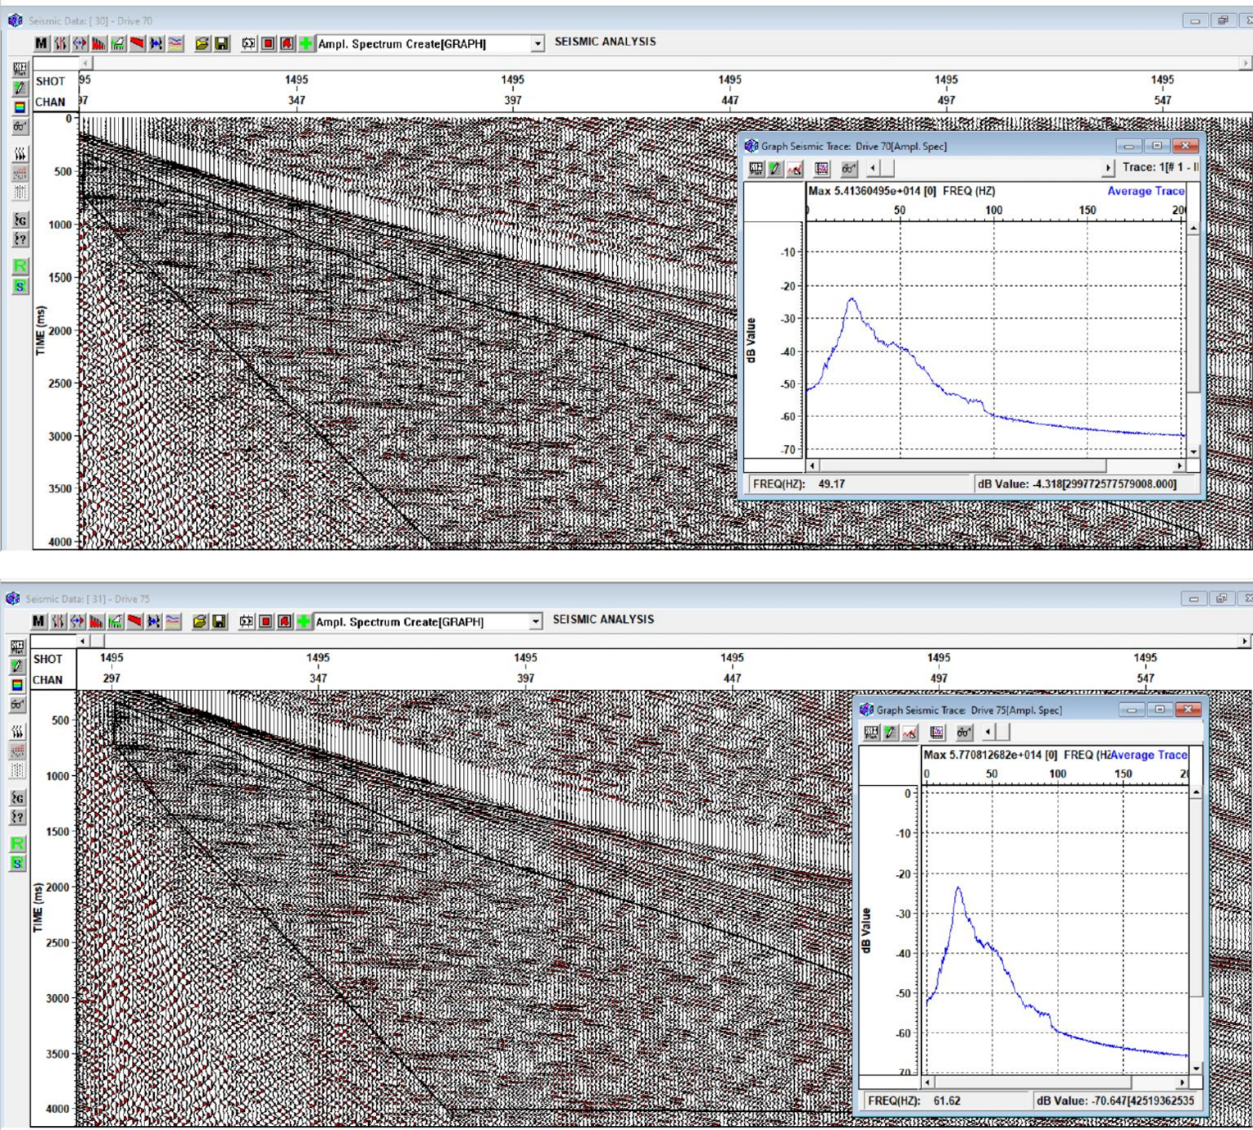
Task: Open folder icon in Drive 70 toolbar
Action: [202, 43]
